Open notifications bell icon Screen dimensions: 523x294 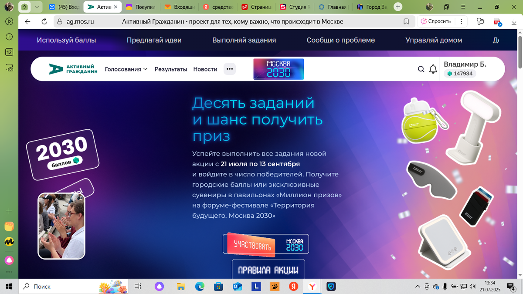click(433, 69)
